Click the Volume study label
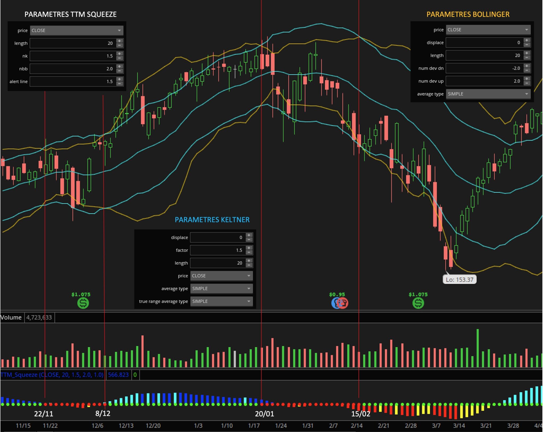This screenshot has height=432, width=544. (11, 317)
